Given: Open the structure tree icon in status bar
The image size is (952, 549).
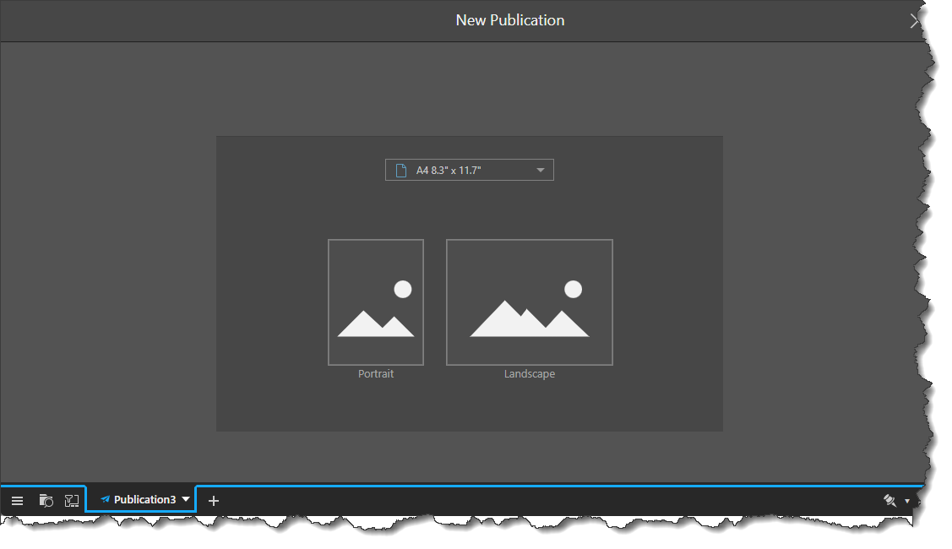Looking at the screenshot, I should 72,501.
